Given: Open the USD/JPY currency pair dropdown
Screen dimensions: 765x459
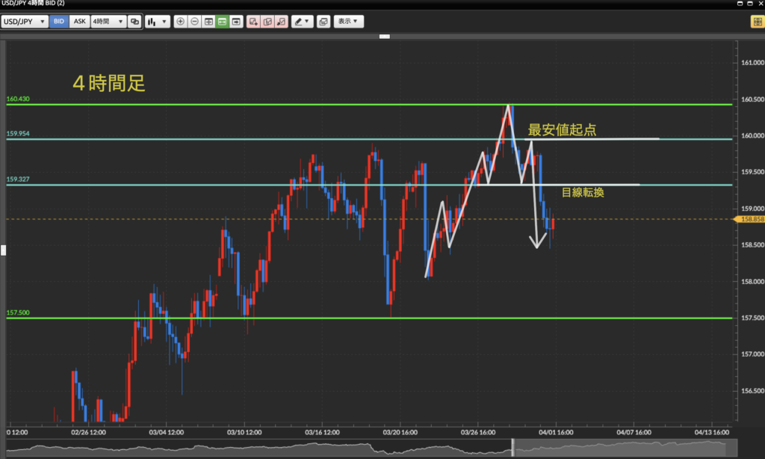Looking at the screenshot, I should [25, 22].
